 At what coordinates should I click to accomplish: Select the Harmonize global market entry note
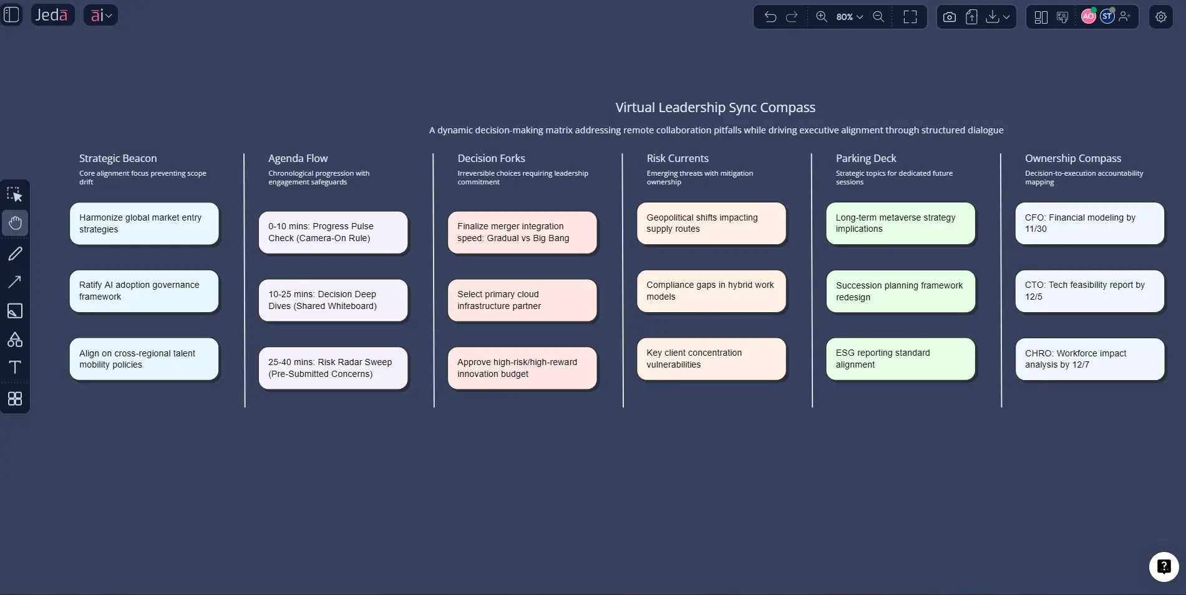pyautogui.click(x=144, y=224)
